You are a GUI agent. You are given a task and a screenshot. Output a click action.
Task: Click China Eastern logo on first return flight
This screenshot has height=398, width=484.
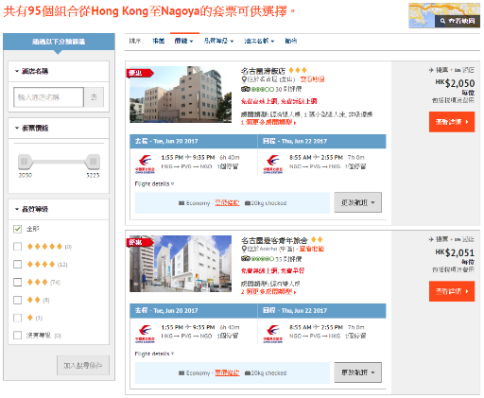click(x=273, y=164)
